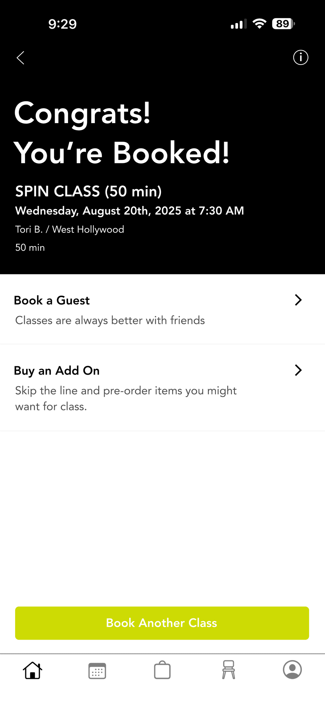Tap the battery indicator showing 89
The width and height of the screenshot is (325, 704).
[x=283, y=24]
